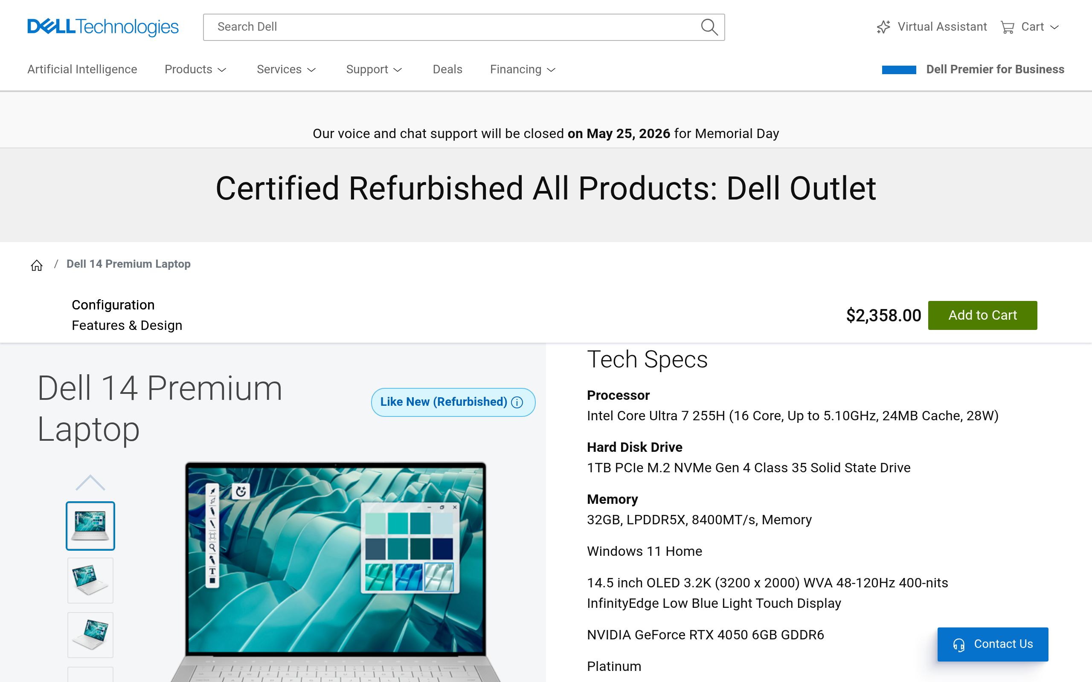Jump to Configuration section
The image size is (1092, 682).
point(113,305)
